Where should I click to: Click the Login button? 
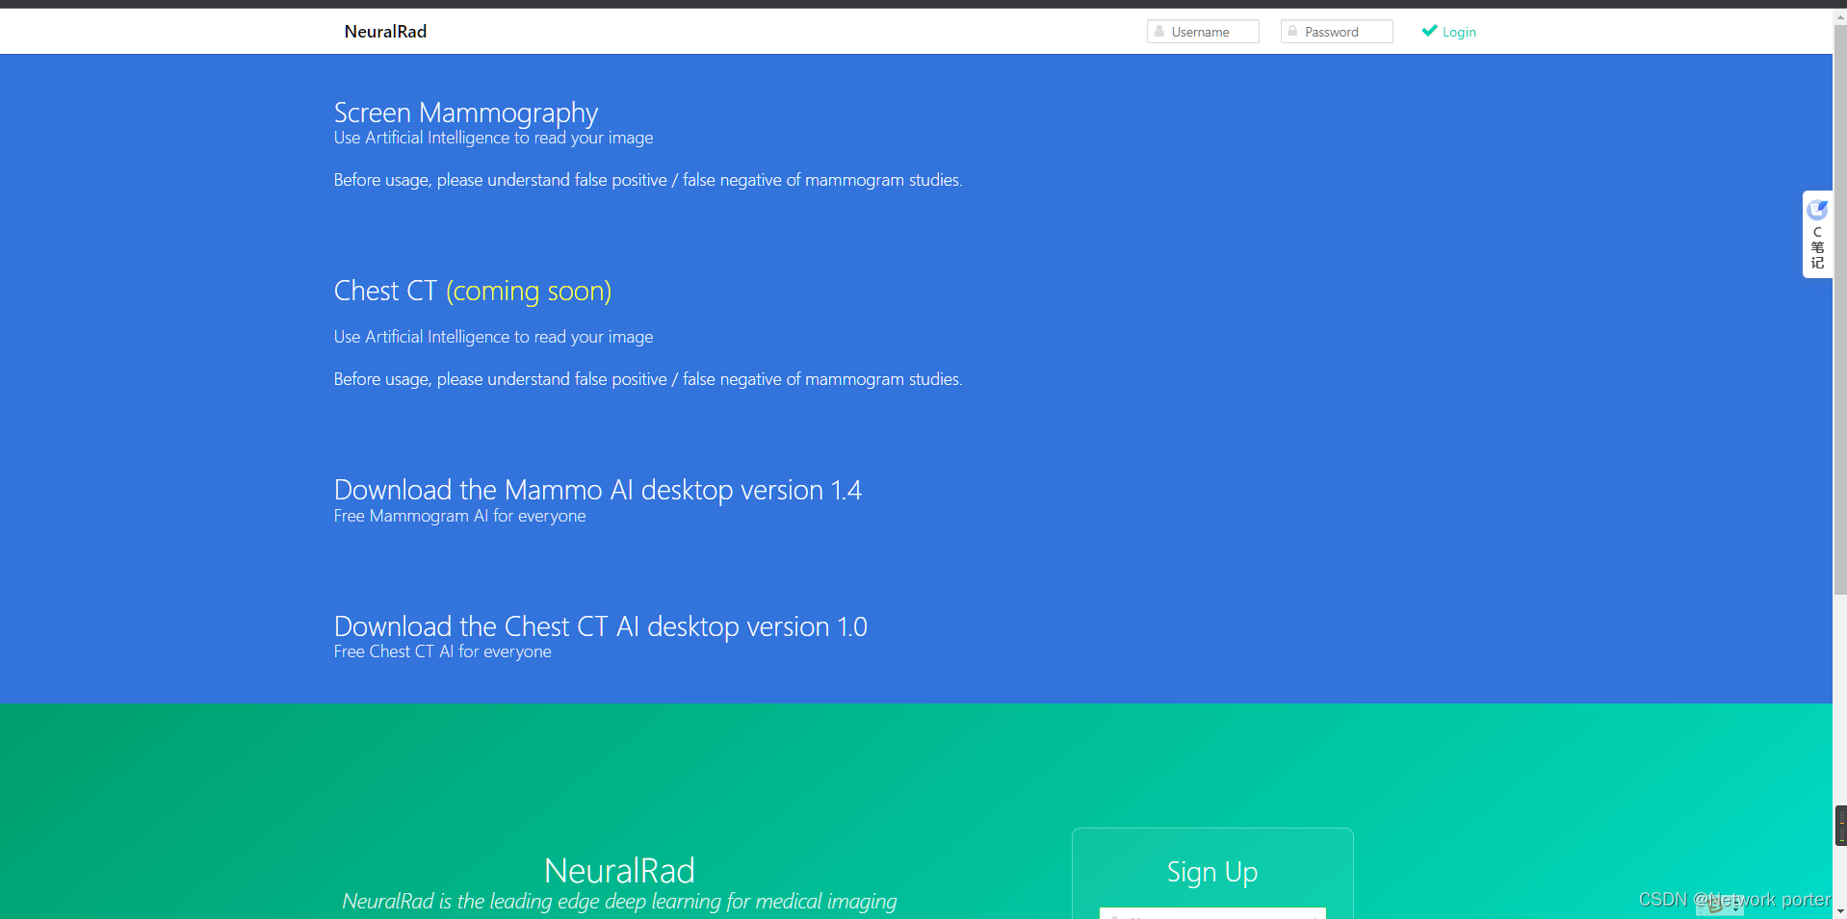(1449, 32)
